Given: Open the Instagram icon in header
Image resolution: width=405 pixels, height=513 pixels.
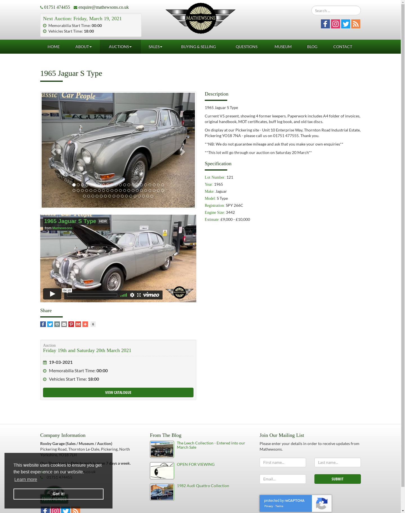Looking at the screenshot, I should (336, 24).
